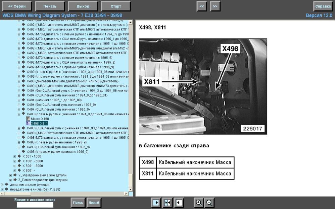Click arrow icon of 'передаточные числа'
This screenshot has width=335, height=209.
click(7, 189)
